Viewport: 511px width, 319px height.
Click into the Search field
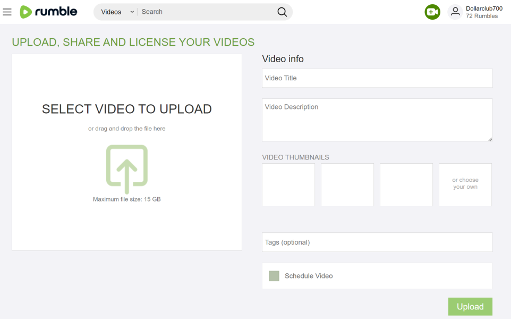click(x=207, y=12)
